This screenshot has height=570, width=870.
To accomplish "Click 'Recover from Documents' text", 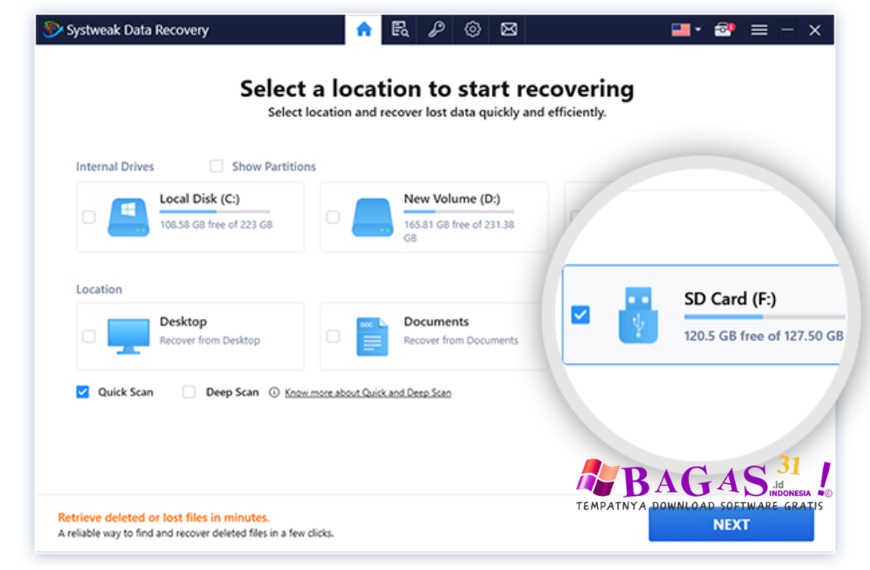I will pyautogui.click(x=461, y=340).
